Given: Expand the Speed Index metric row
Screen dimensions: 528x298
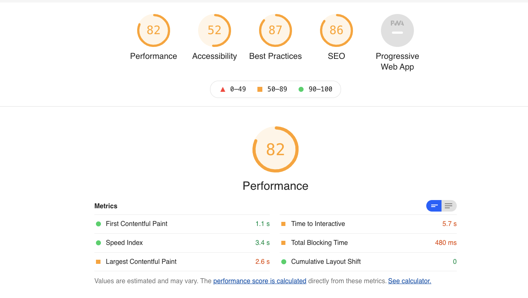Looking at the screenshot, I should (124, 243).
